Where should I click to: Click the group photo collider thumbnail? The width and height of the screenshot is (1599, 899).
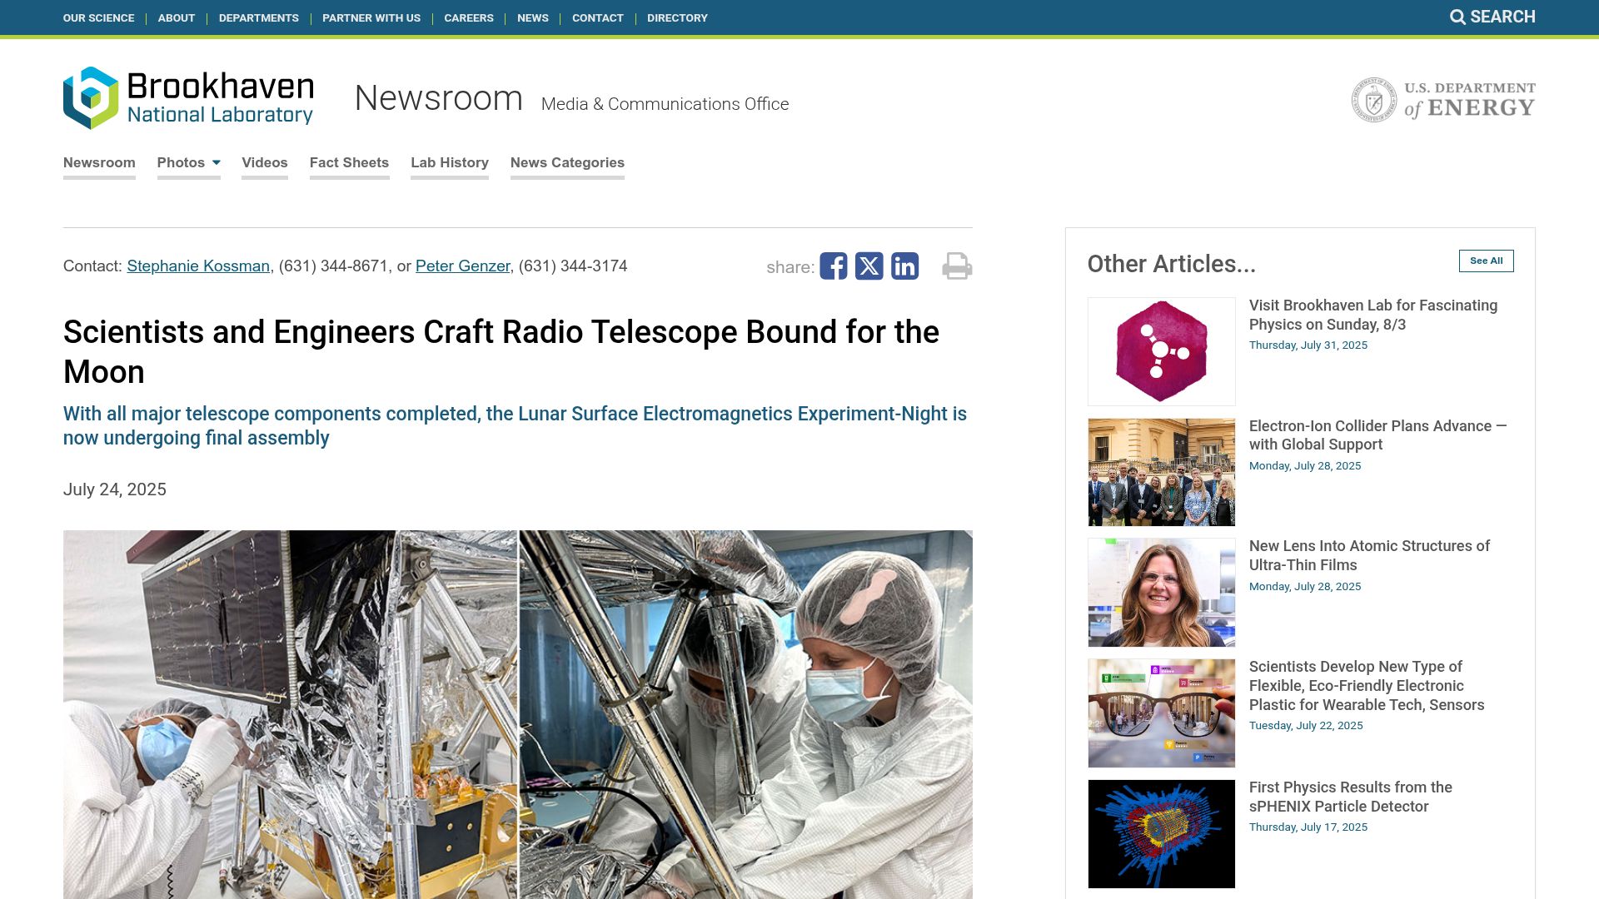1161,472
